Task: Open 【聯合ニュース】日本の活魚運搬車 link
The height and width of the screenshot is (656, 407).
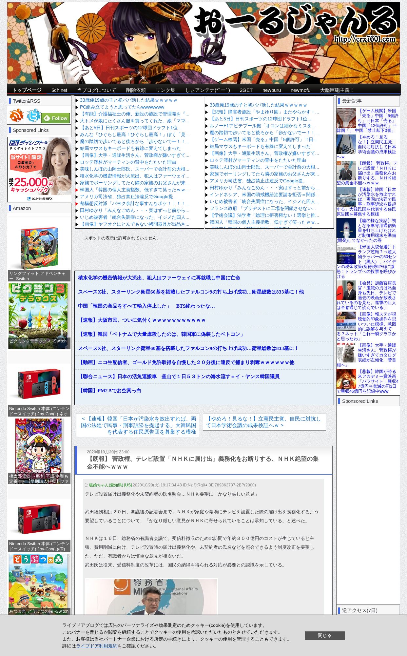Action: 179,377
